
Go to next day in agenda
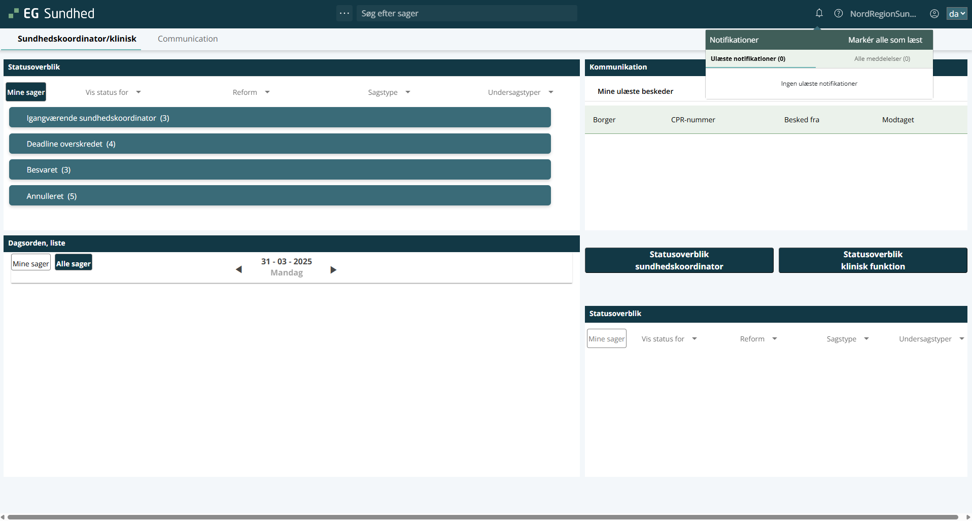(x=333, y=269)
